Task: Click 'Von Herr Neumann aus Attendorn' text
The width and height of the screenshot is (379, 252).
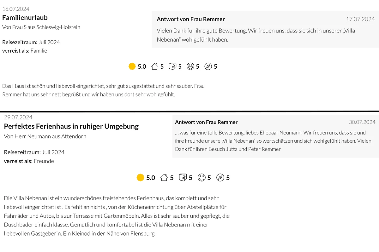Action: point(45,136)
